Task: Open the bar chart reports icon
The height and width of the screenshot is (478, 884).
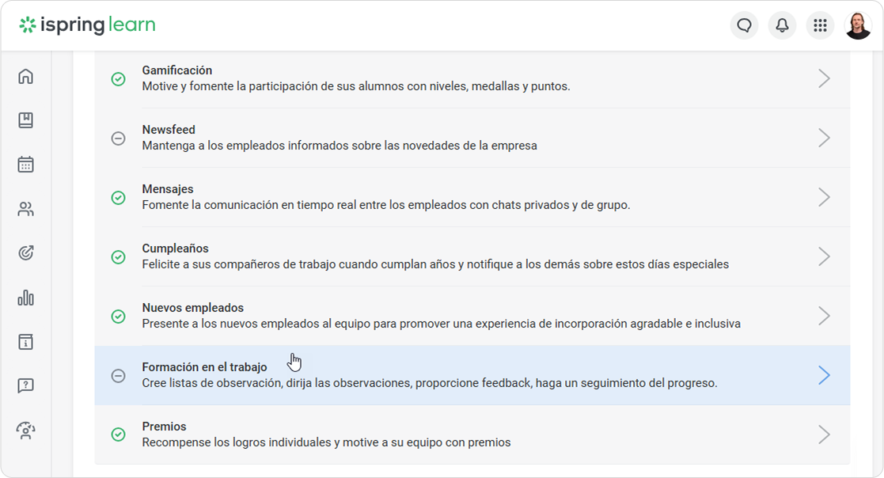Action: click(26, 298)
